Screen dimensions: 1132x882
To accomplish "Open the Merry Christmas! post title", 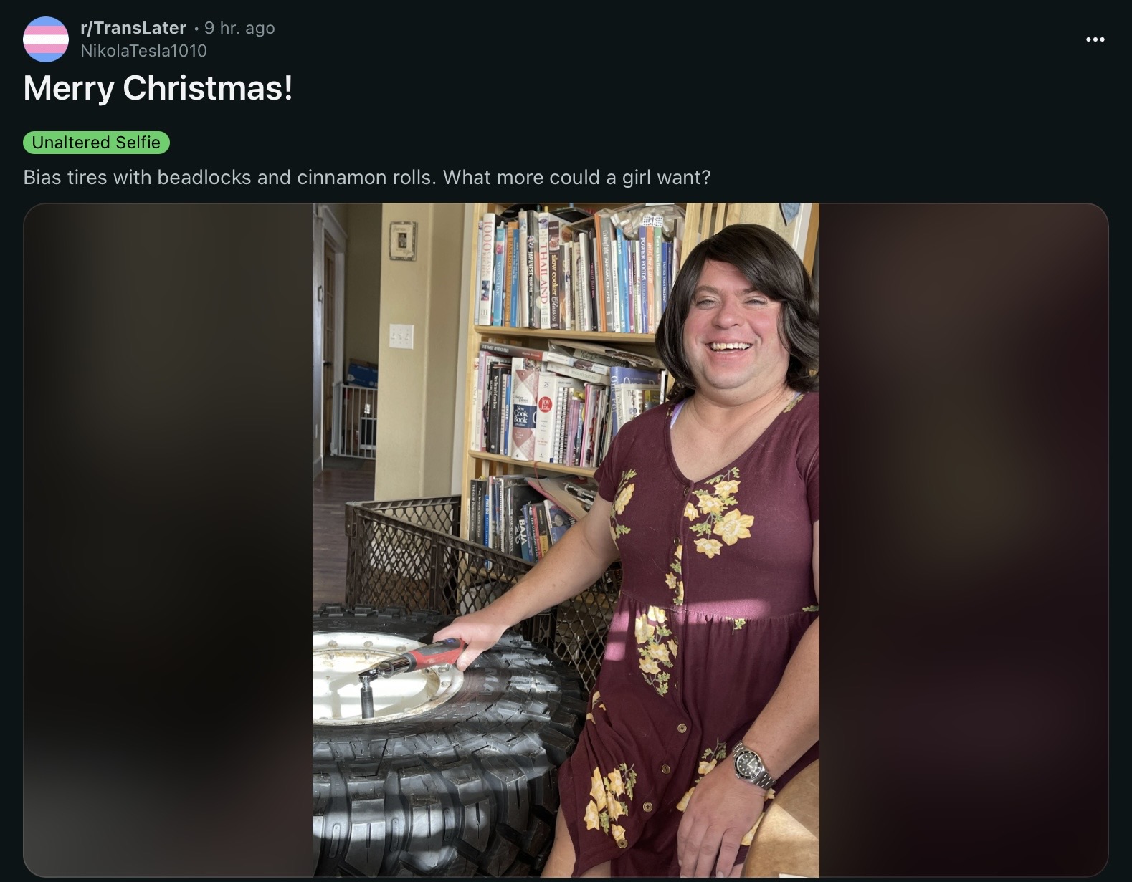I will pos(158,88).
